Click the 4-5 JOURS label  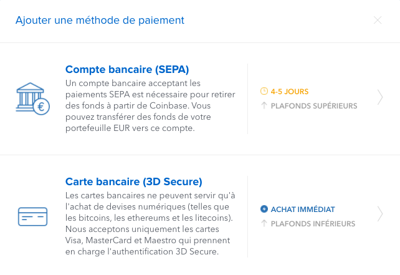(x=290, y=92)
